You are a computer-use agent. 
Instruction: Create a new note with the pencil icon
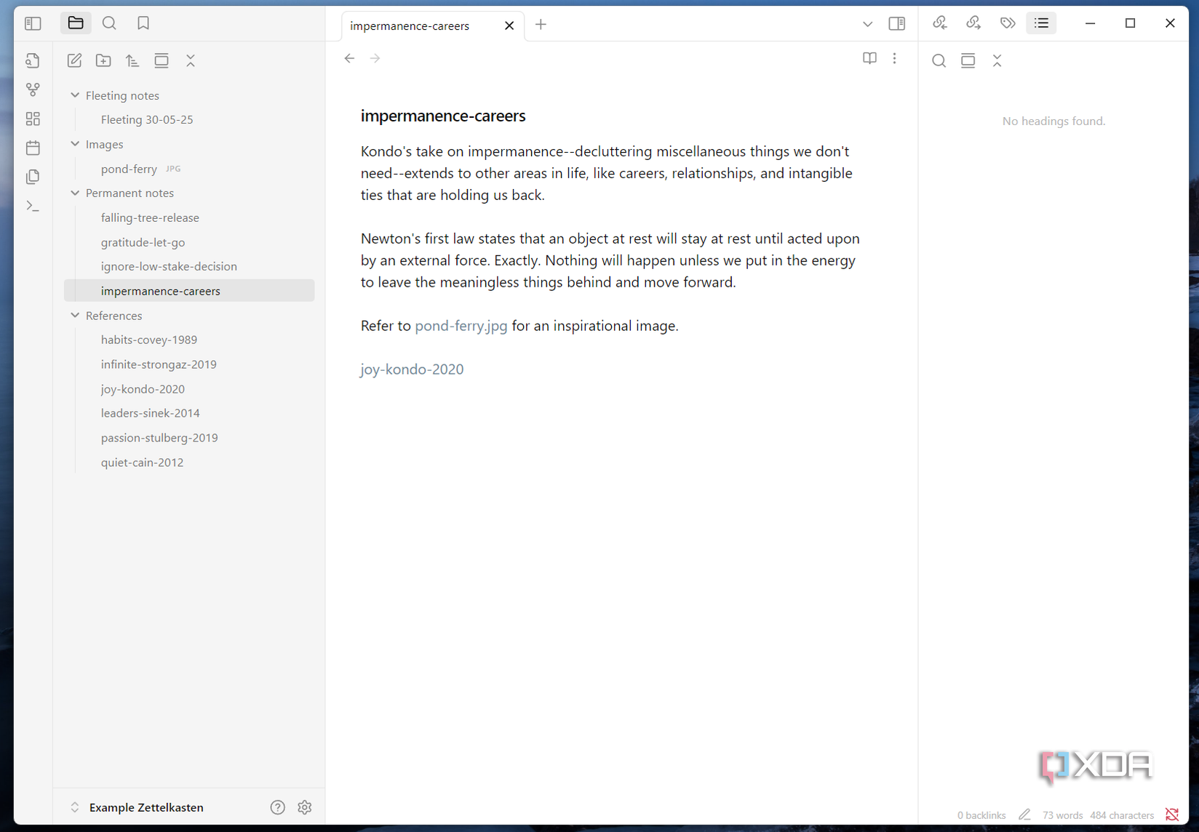[x=74, y=60]
